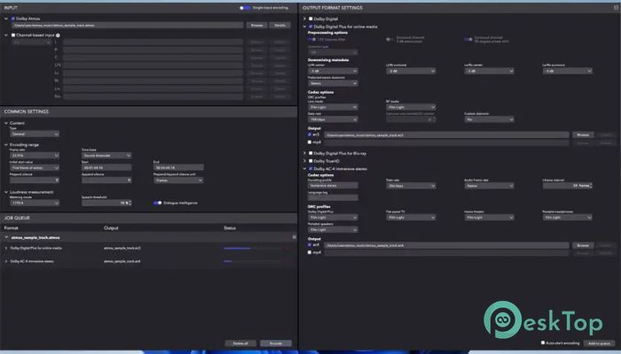Click the Delete all button in Job Queue
Viewport: 621px width, 354px height.
[x=240, y=343]
